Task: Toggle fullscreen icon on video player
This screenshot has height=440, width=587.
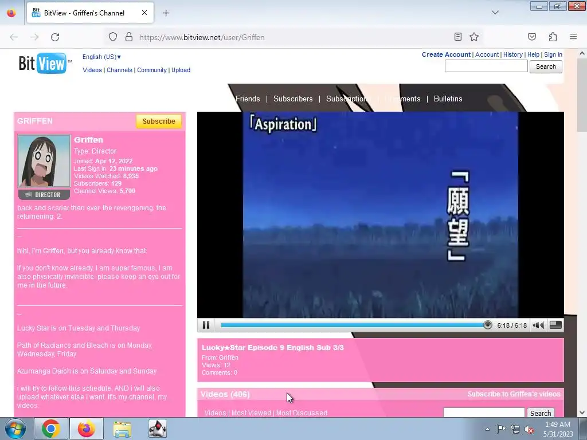Action: pyautogui.click(x=555, y=325)
